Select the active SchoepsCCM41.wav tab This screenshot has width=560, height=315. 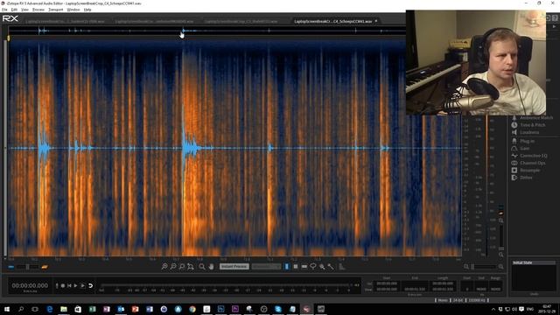coord(332,21)
